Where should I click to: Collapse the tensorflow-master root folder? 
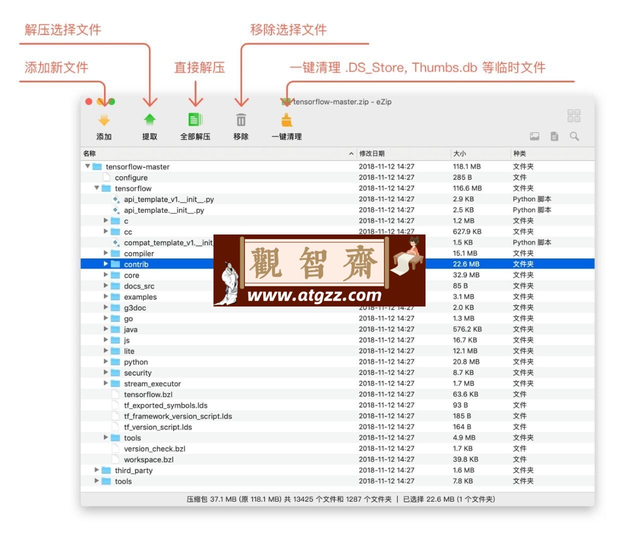pyautogui.click(x=87, y=166)
